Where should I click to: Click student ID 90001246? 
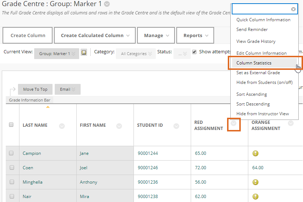148,167
